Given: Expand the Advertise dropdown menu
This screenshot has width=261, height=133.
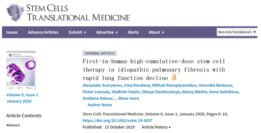Looking at the screenshot, I should click(x=107, y=32).
